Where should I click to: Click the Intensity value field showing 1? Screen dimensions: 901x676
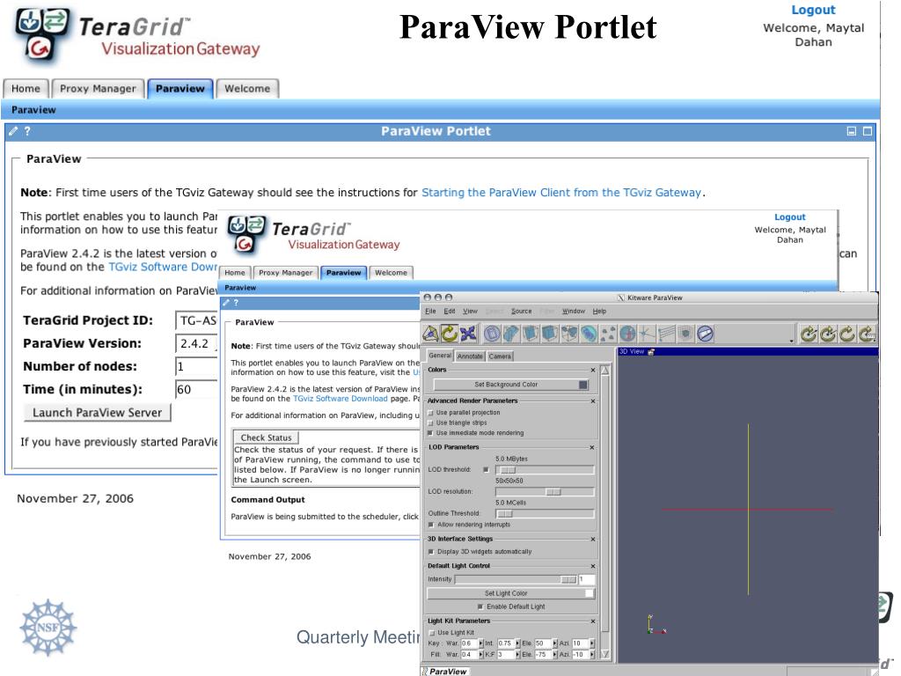point(587,579)
